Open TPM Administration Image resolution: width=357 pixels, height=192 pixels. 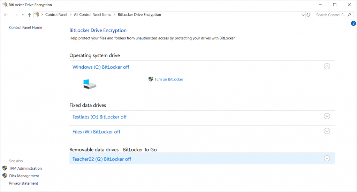tap(25, 168)
